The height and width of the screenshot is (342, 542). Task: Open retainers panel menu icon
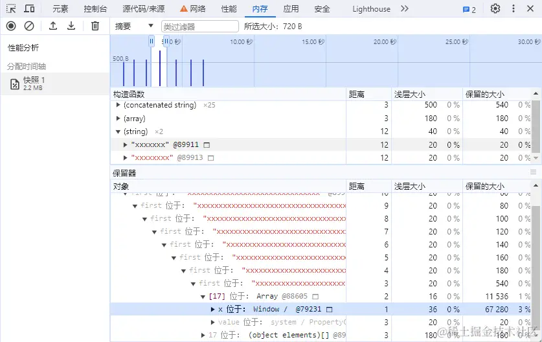tap(534, 172)
